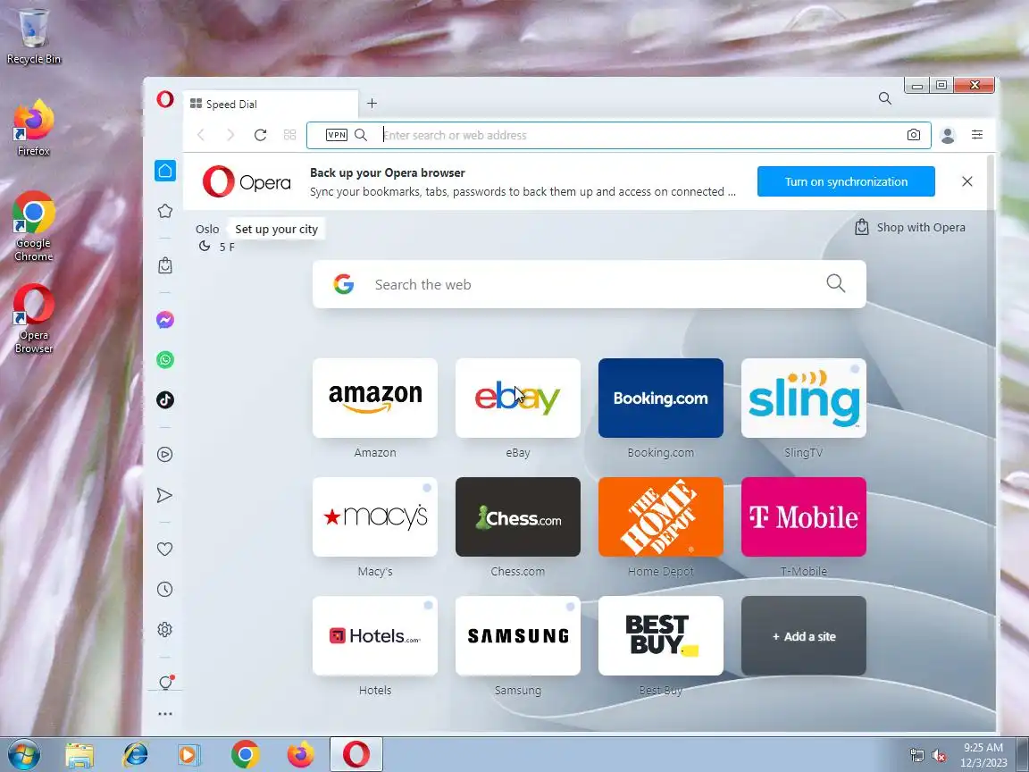Click Shop with Opera link
The width and height of the screenshot is (1029, 772).
[x=921, y=227]
